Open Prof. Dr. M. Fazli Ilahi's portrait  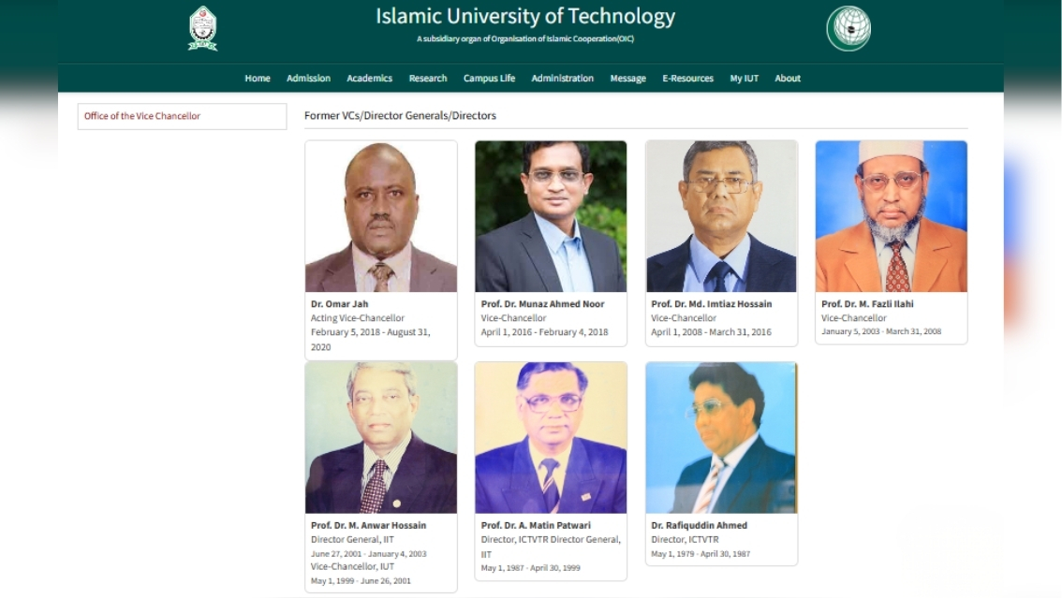pos(892,216)
